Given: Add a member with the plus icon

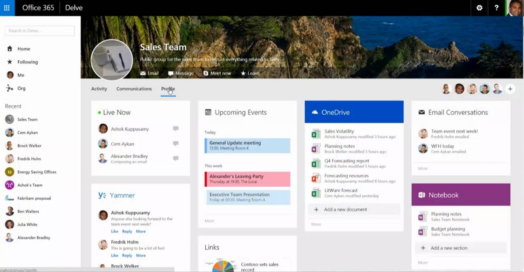Looking at the screenshot, I should click(510, 89).
